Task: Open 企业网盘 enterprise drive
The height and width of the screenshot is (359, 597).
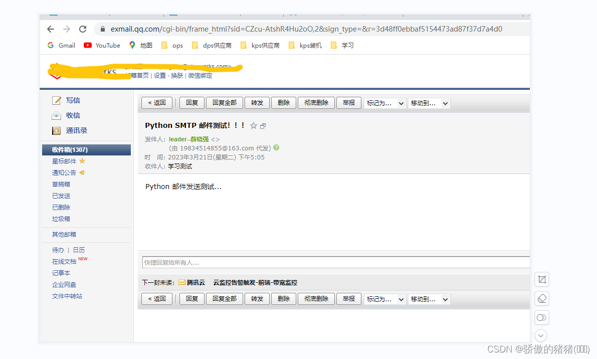Action: [64, 284]
